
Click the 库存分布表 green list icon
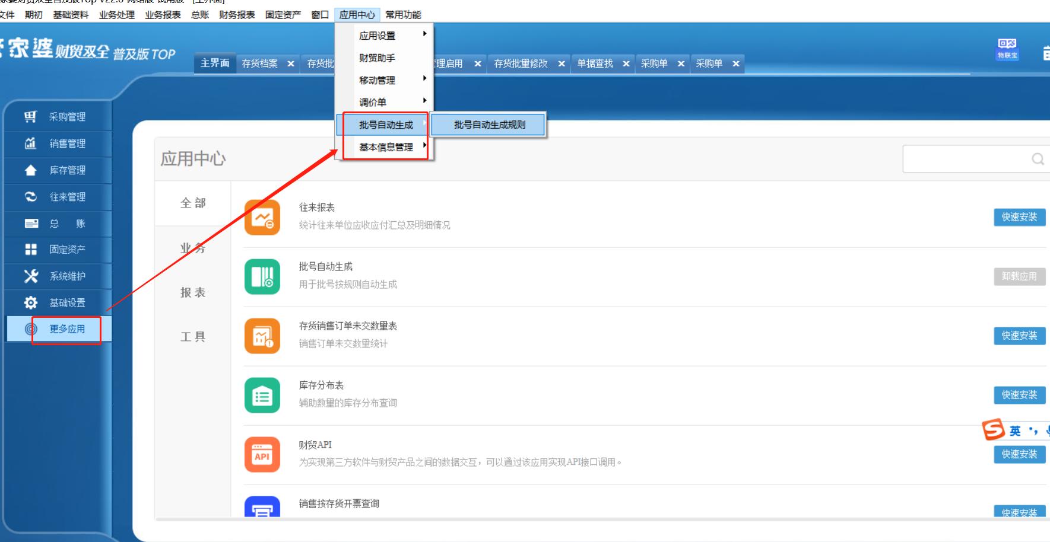tap(262, 396)
